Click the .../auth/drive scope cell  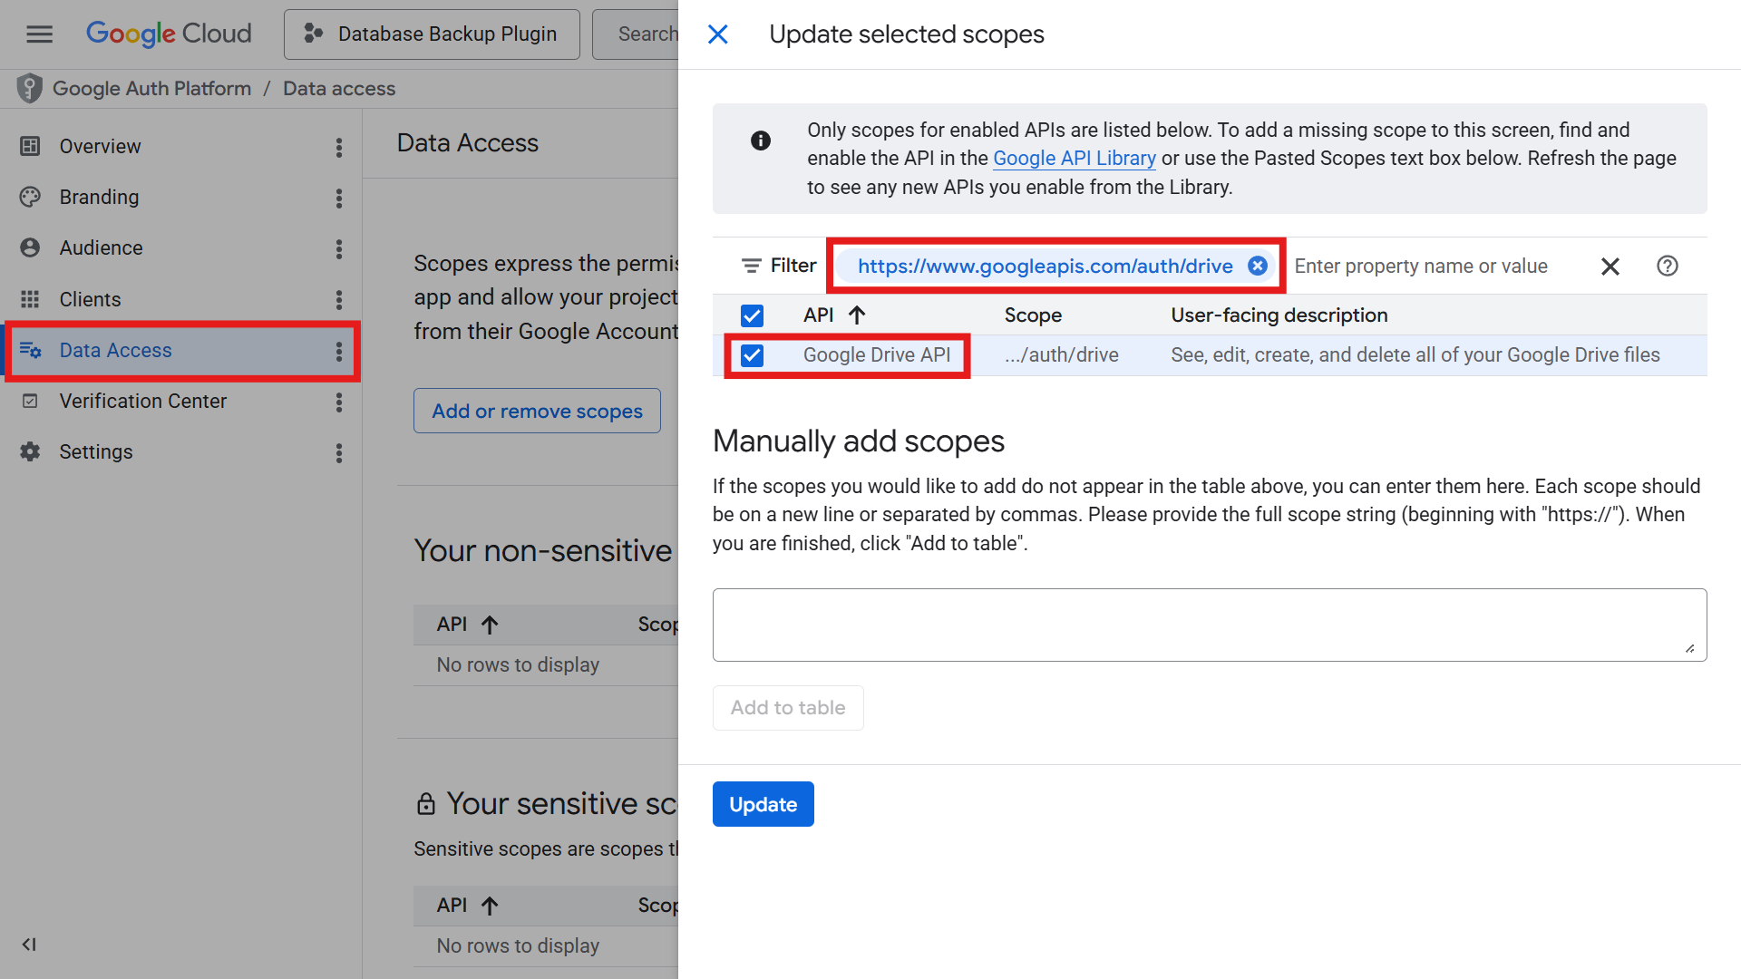click(1061, 355)
